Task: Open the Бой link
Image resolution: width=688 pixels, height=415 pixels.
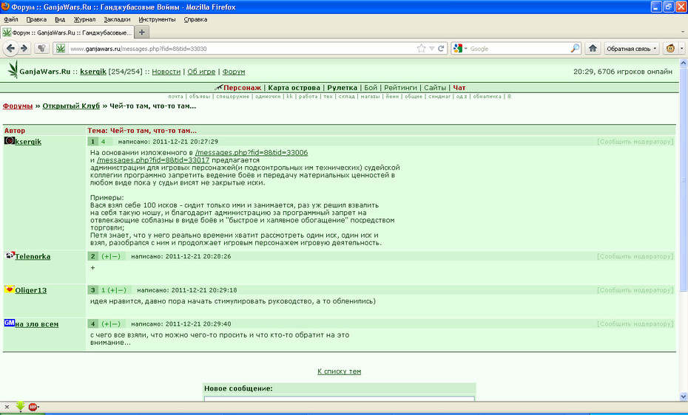Action: click(x=371, y=88)
